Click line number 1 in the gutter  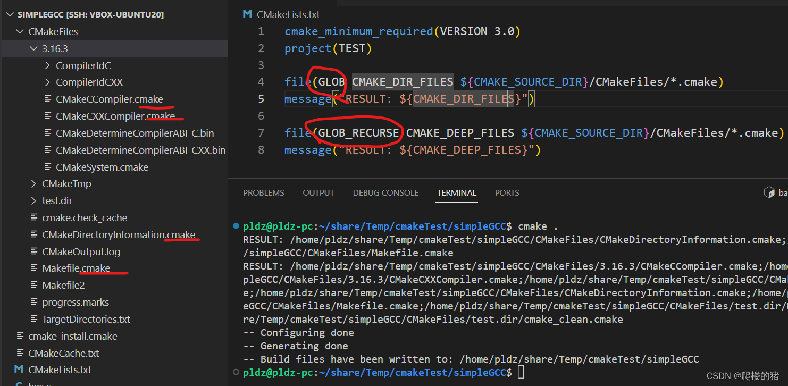click(261, 31)
